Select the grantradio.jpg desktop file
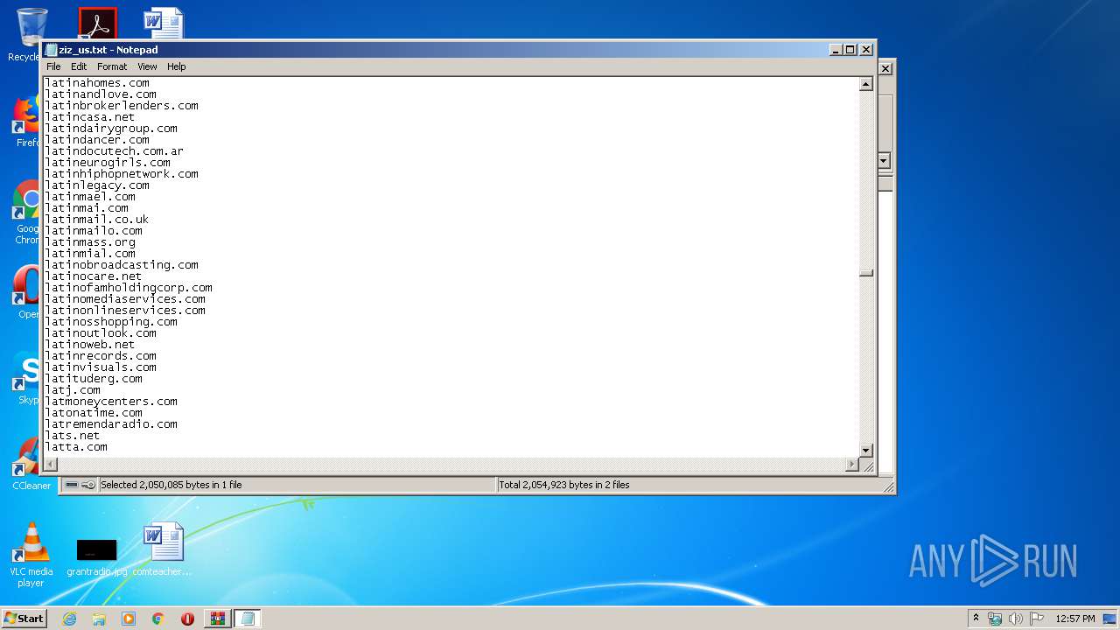This screenshot has width=1120, height=630. (x=97, y=556)
